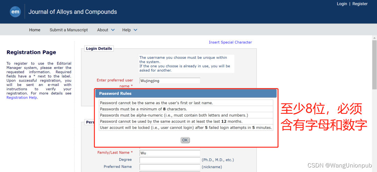Click the Password Rules dialog title
The width and height of the screenshot is (377, 172).
(115, 94)
